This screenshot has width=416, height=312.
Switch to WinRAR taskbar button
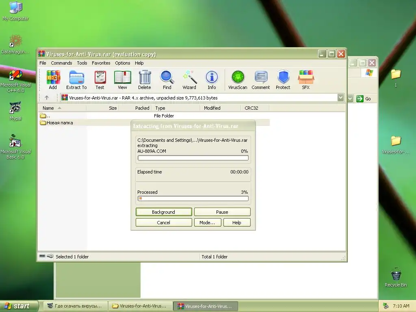pyautogui.click(x=206, y=306)
